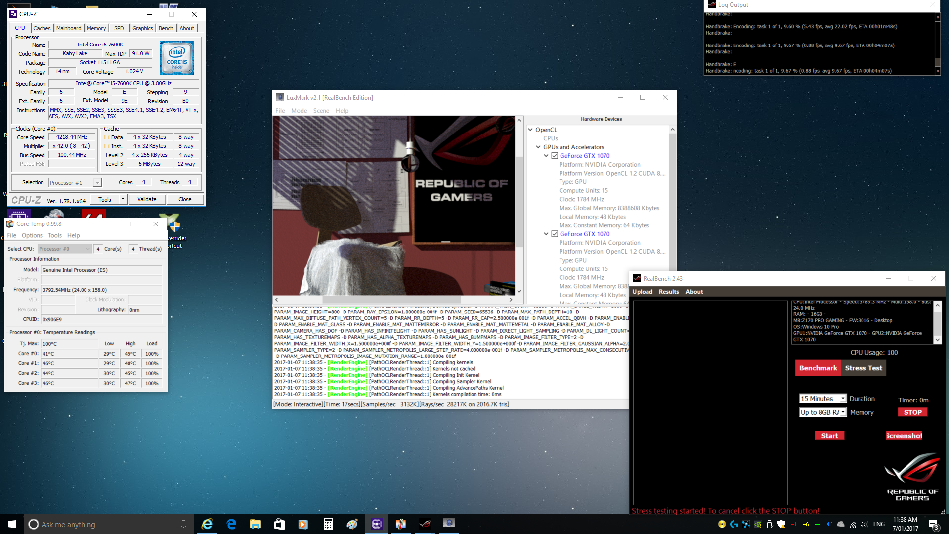Switch to CPU-Z via its taskbar icon
Viewport: 949px width, 534px height.
point(376,524)
